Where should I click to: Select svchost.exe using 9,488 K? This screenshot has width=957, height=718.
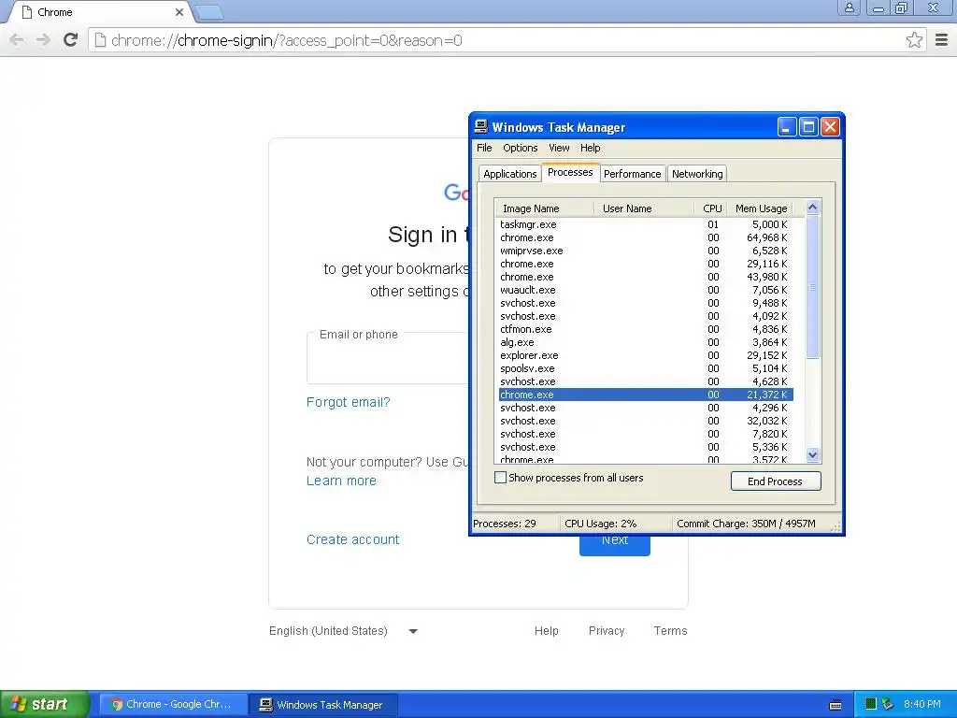[x=646, y=304]
